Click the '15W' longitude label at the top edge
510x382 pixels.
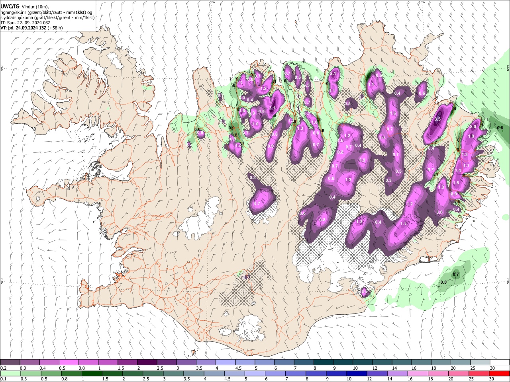click(422, 2)
